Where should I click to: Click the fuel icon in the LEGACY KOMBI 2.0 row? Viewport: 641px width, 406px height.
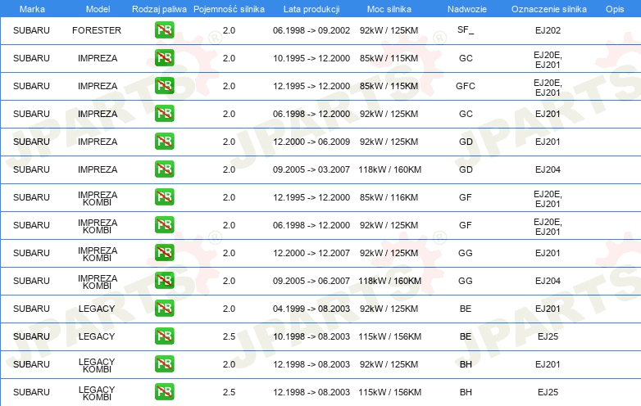point(164,364)
